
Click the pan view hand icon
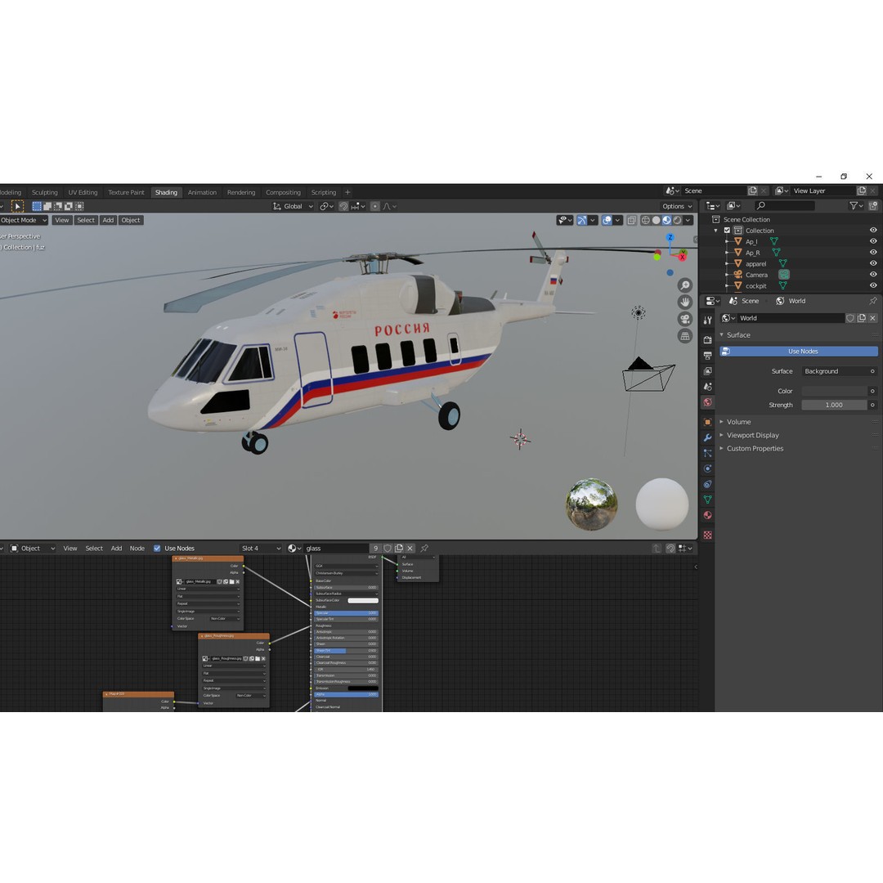(x=685, y=302)
